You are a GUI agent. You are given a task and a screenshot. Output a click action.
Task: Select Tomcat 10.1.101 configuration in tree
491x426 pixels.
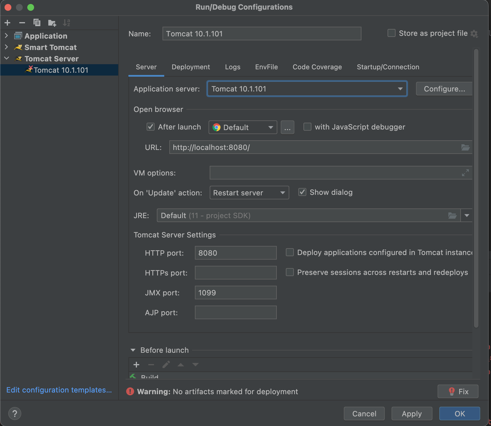coord(59,70)
